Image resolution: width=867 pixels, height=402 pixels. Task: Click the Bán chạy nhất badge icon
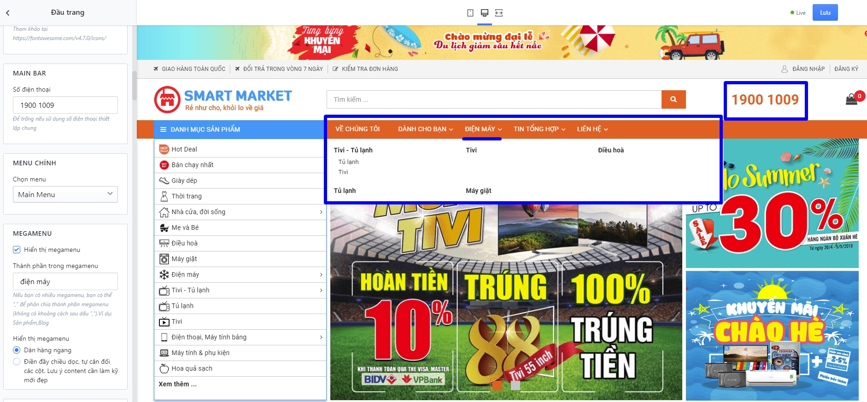(x=164, y=165)
